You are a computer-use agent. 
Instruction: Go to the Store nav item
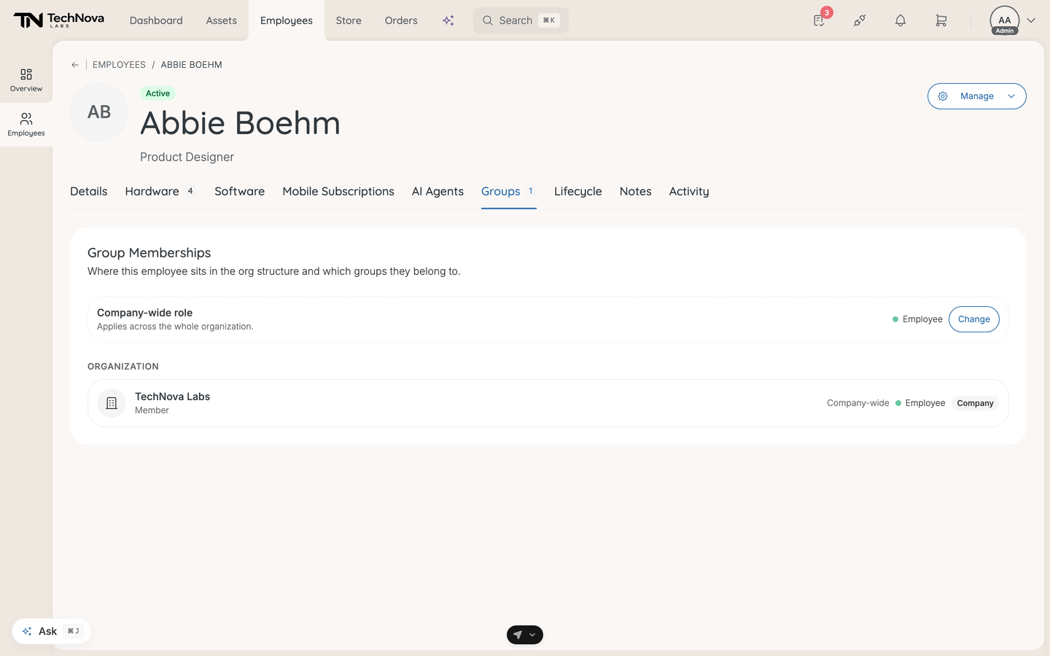[349, 20]
